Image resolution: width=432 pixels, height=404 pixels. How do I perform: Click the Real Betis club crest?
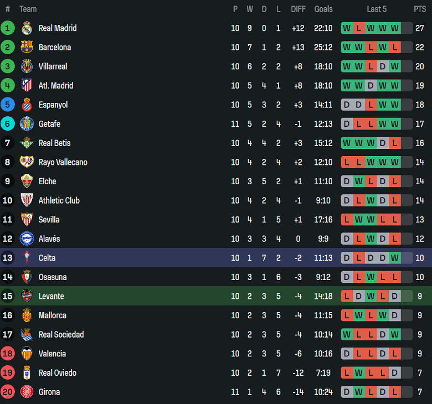(x=27, y=143)
